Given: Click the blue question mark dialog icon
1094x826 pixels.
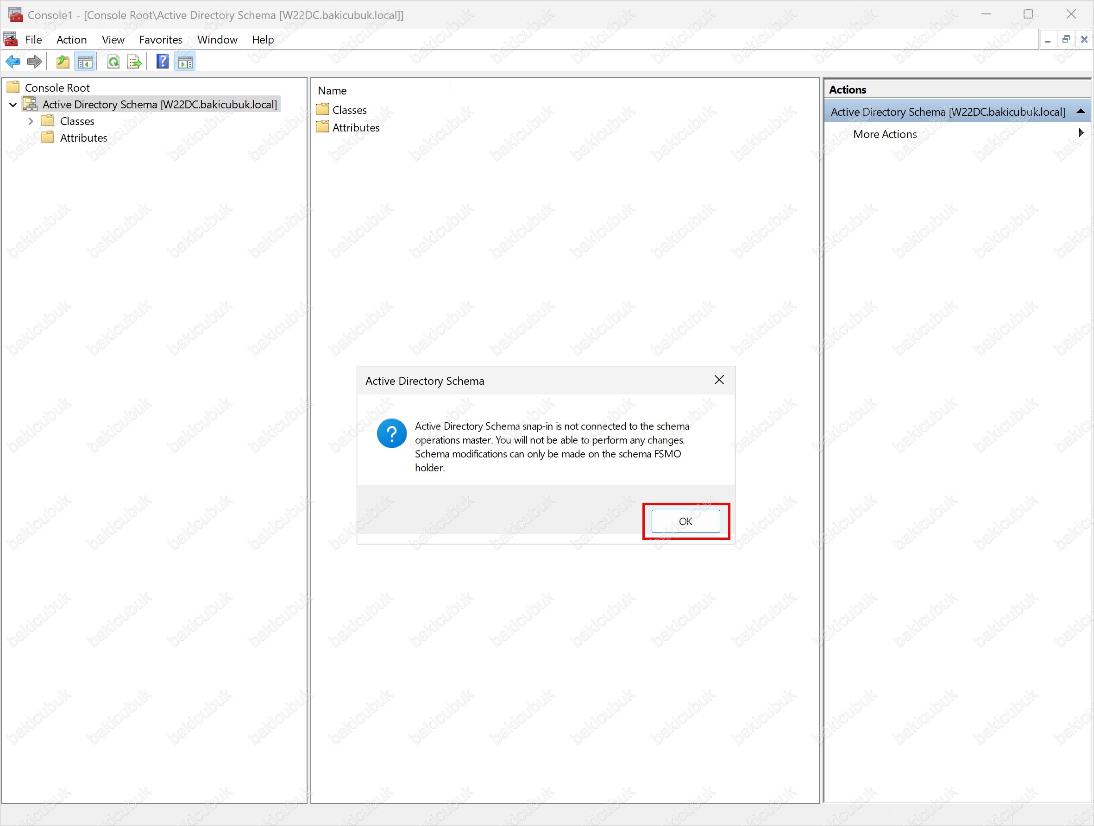Looking at the screenshot, I should click(x=392, y=433).
